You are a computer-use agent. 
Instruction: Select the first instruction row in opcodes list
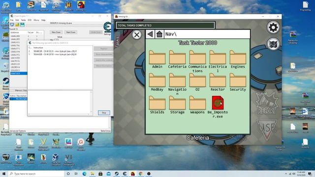pos(60,51)
